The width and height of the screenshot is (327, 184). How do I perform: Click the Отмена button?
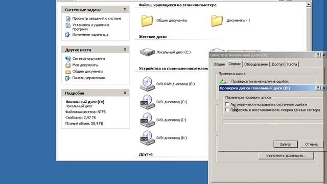click(311, 144)
